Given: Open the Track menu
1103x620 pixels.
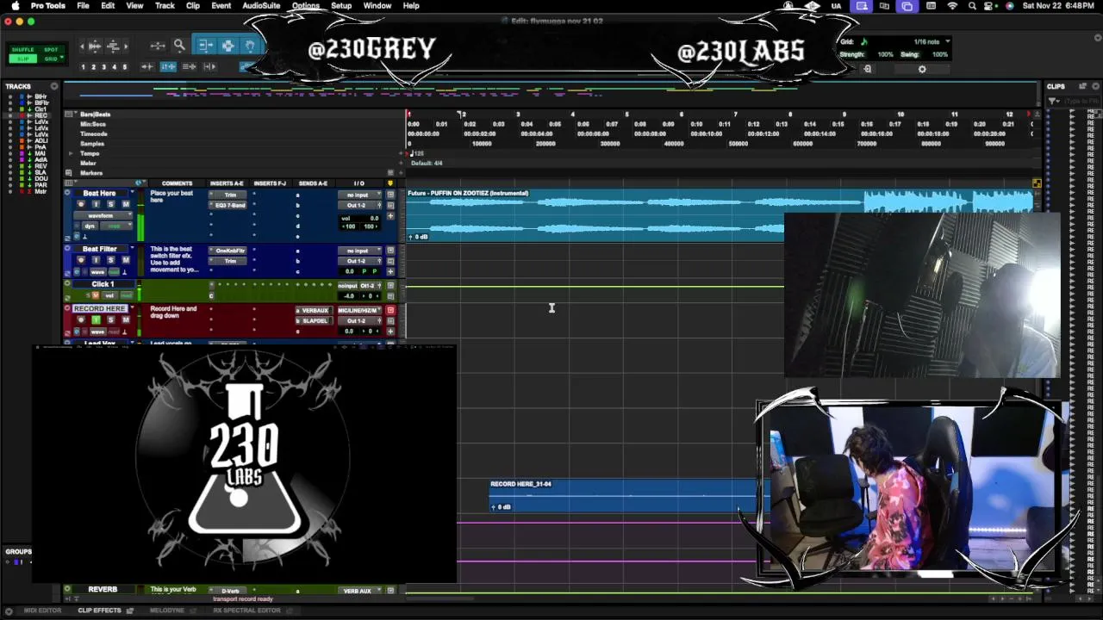Looking at the screenshot, I should pos(165,6).
